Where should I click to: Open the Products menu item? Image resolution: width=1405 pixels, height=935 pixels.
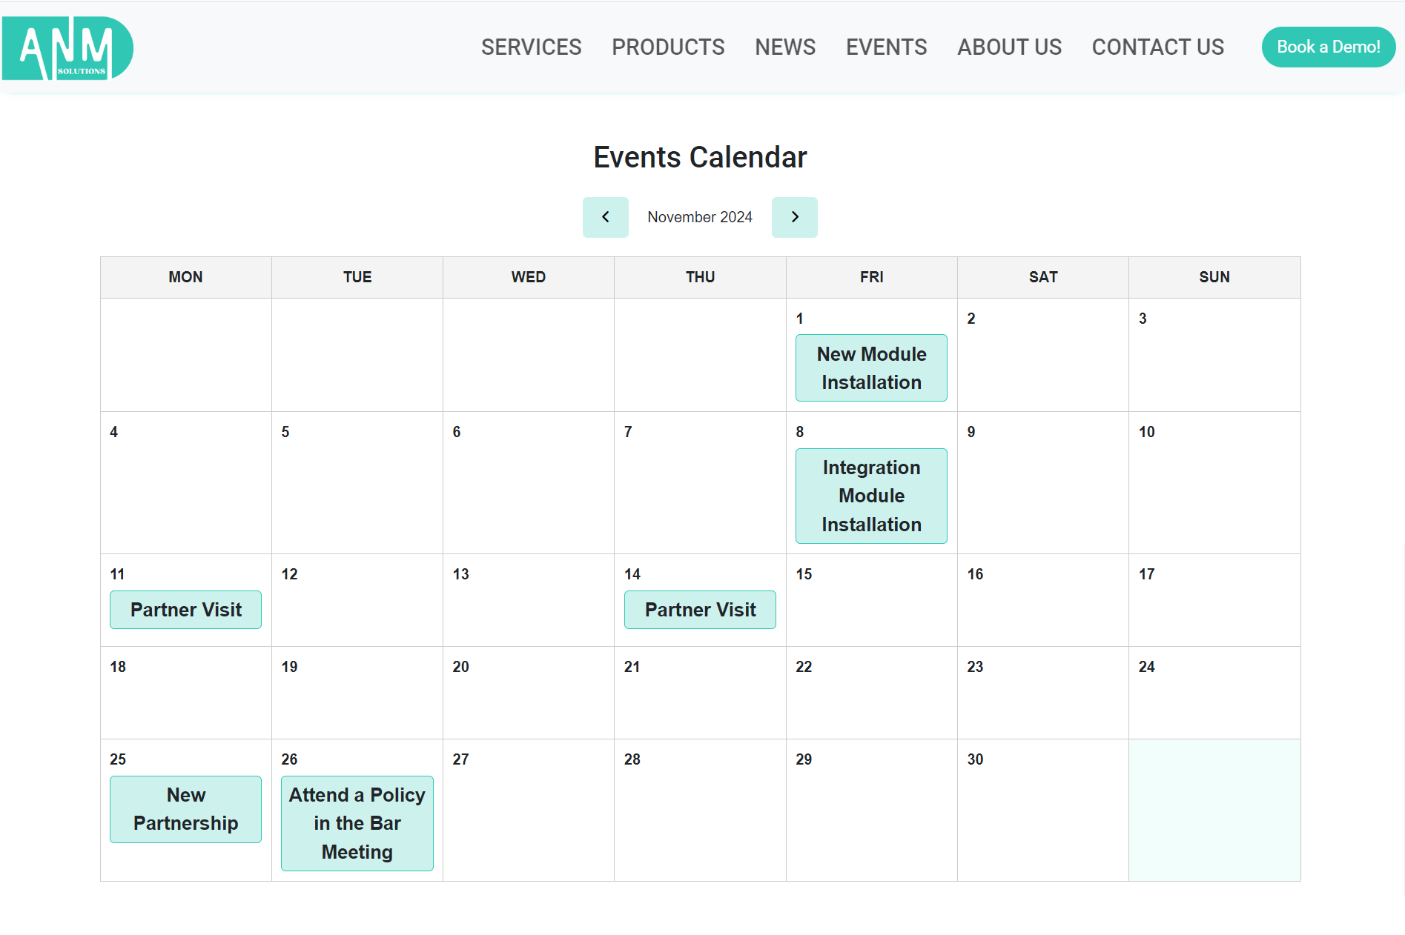(668, 47)
